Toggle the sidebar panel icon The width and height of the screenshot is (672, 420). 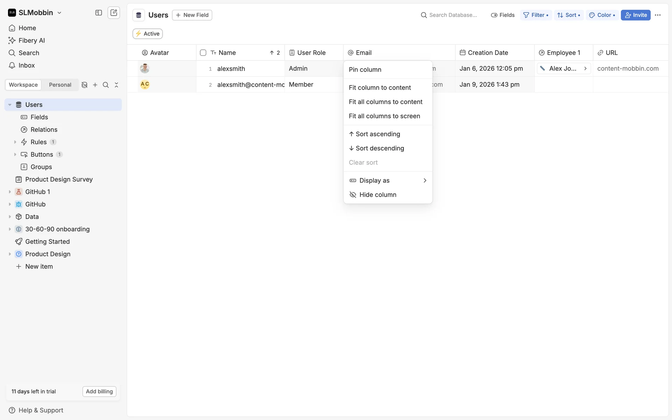pos(99,13)
